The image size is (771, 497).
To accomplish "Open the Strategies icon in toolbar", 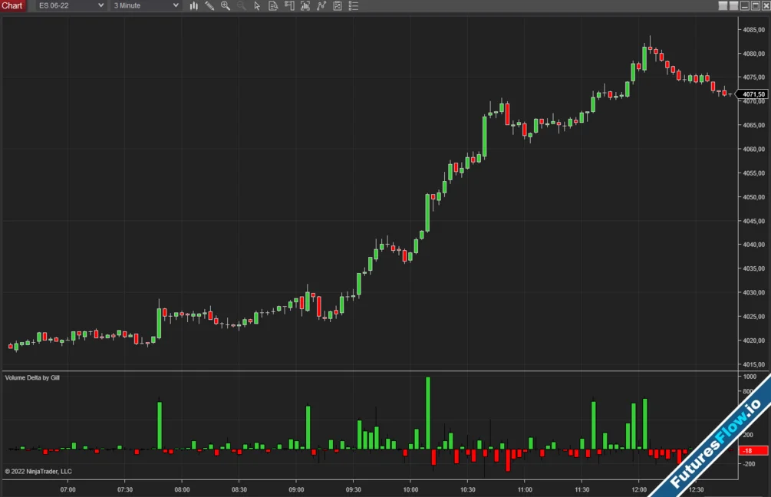I will pyautogui.click(x=321, y=5).
